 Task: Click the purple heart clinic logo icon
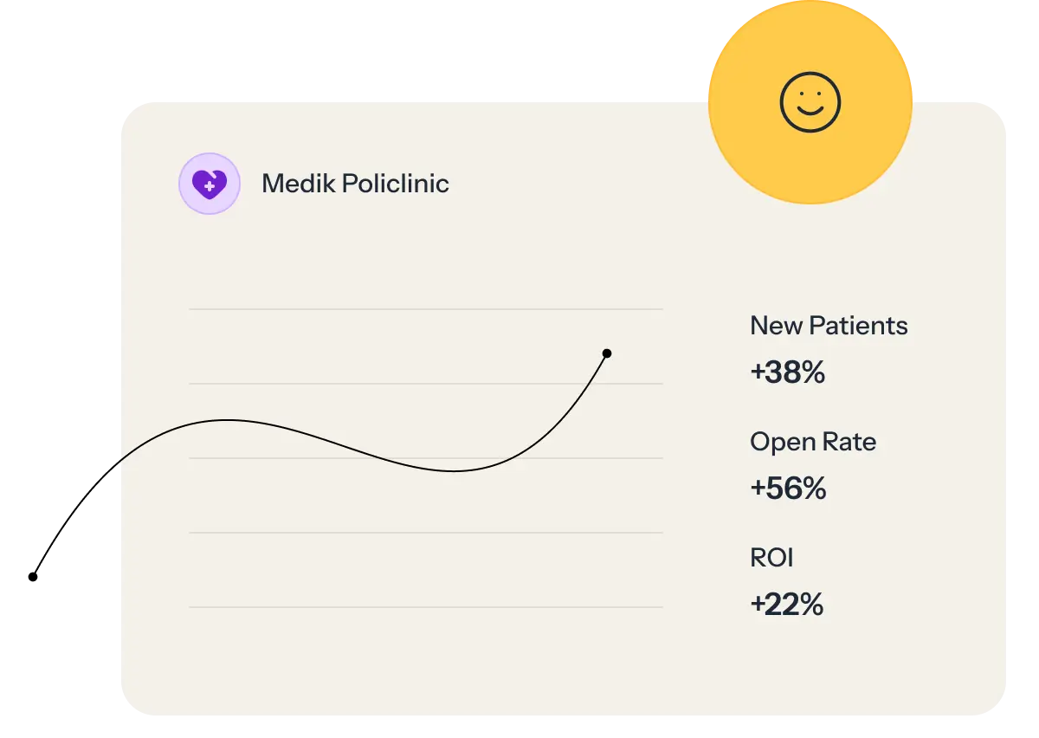(x=209, y=184)
